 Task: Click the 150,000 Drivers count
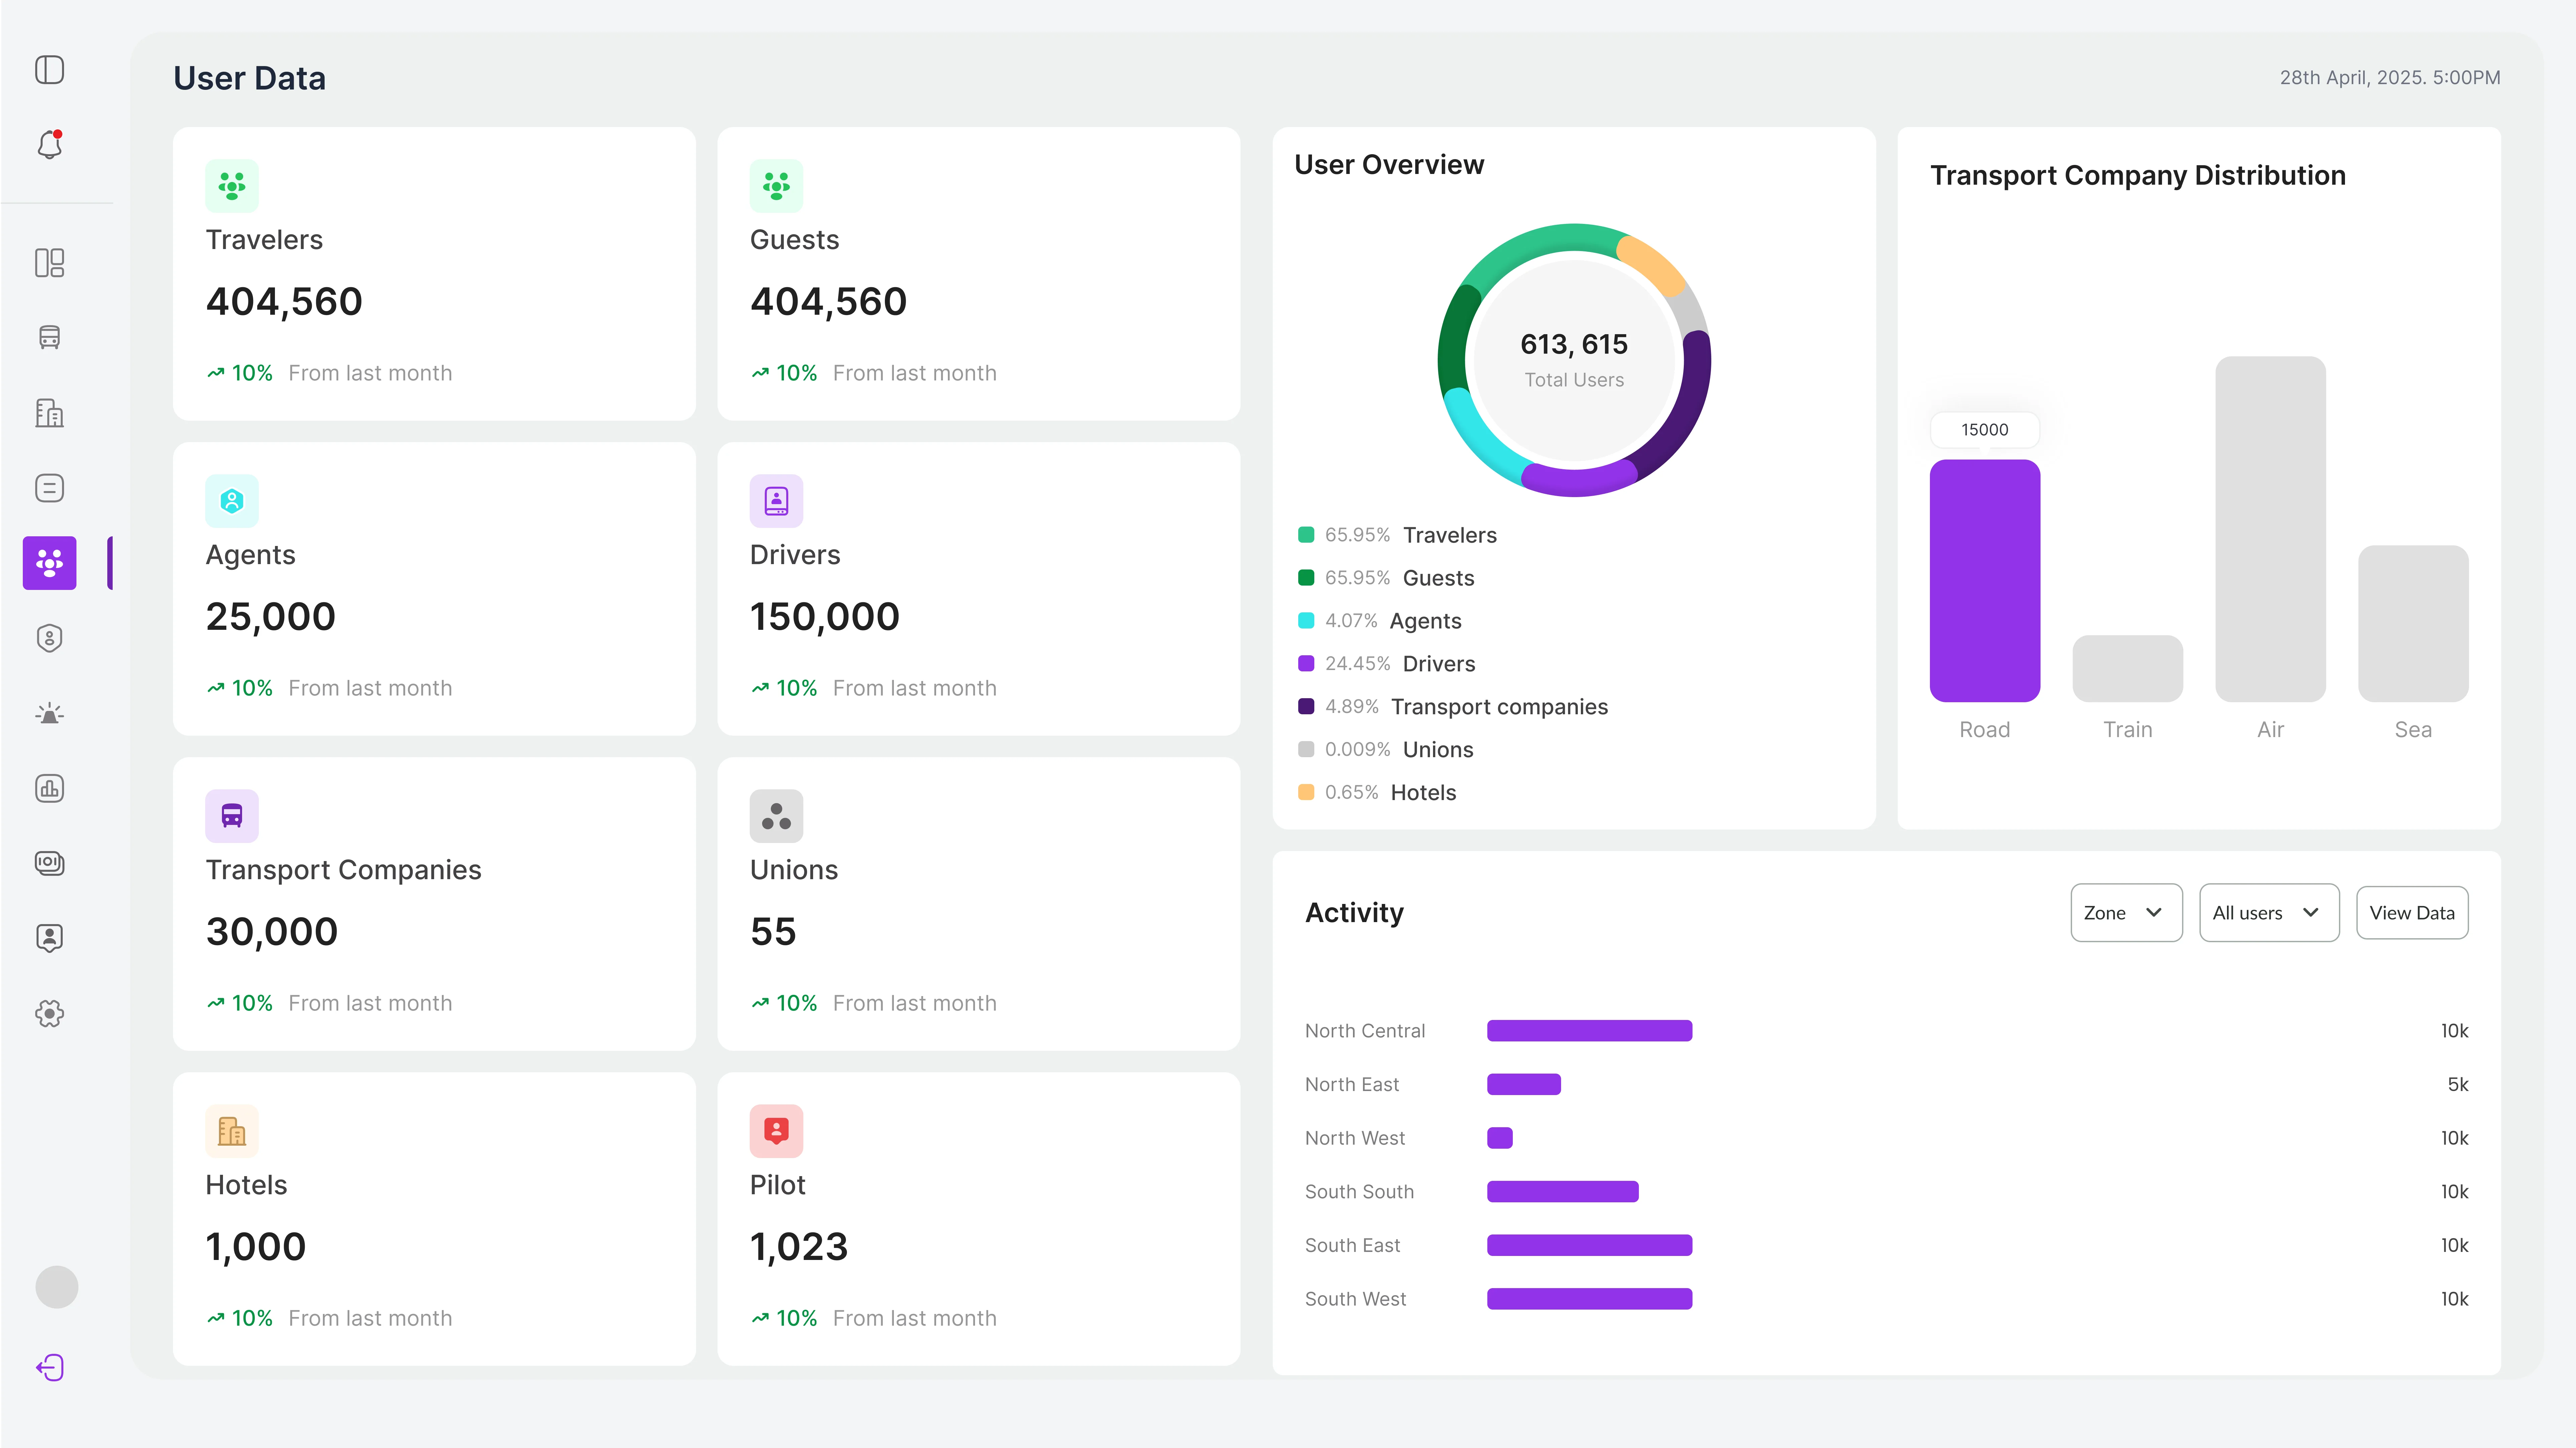[825, 617]
